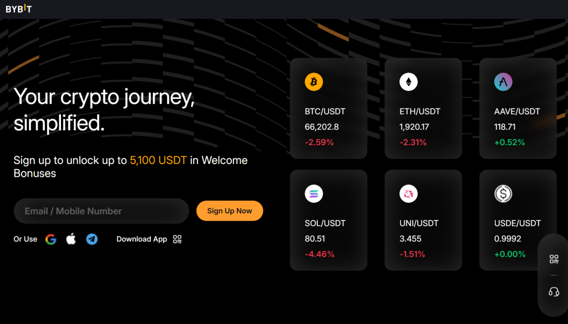568x324 pixels.
Task: Open the UNI/USDT market card
Action: tap(423, 220)
